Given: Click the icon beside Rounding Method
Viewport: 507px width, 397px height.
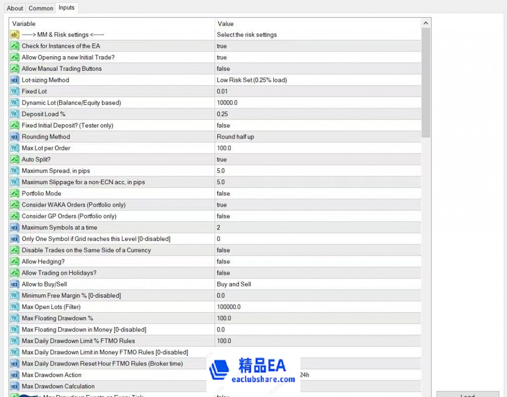Looking at the screenshot, I should tap(15, 137).
